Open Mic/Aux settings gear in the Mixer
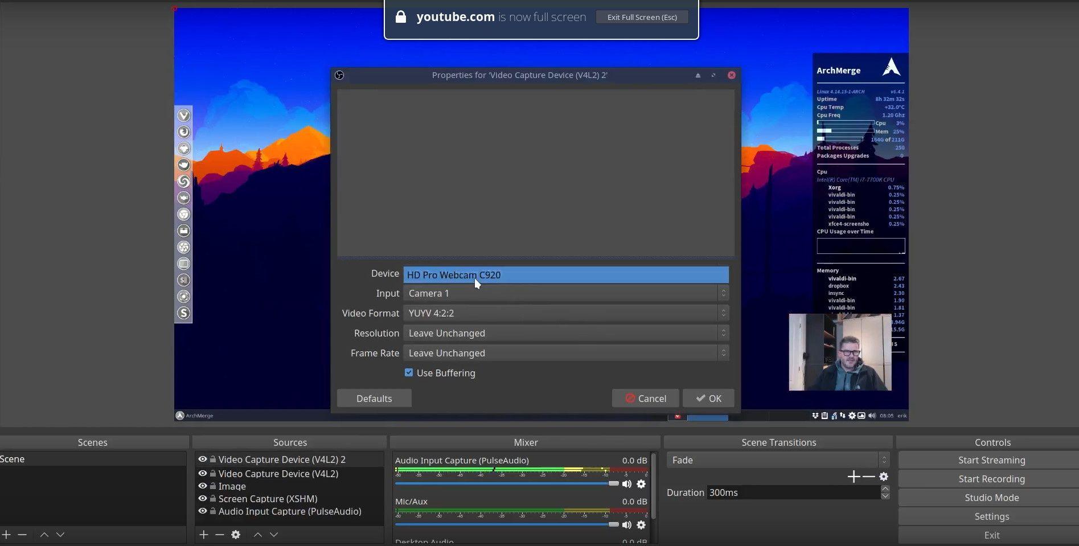 642,525
